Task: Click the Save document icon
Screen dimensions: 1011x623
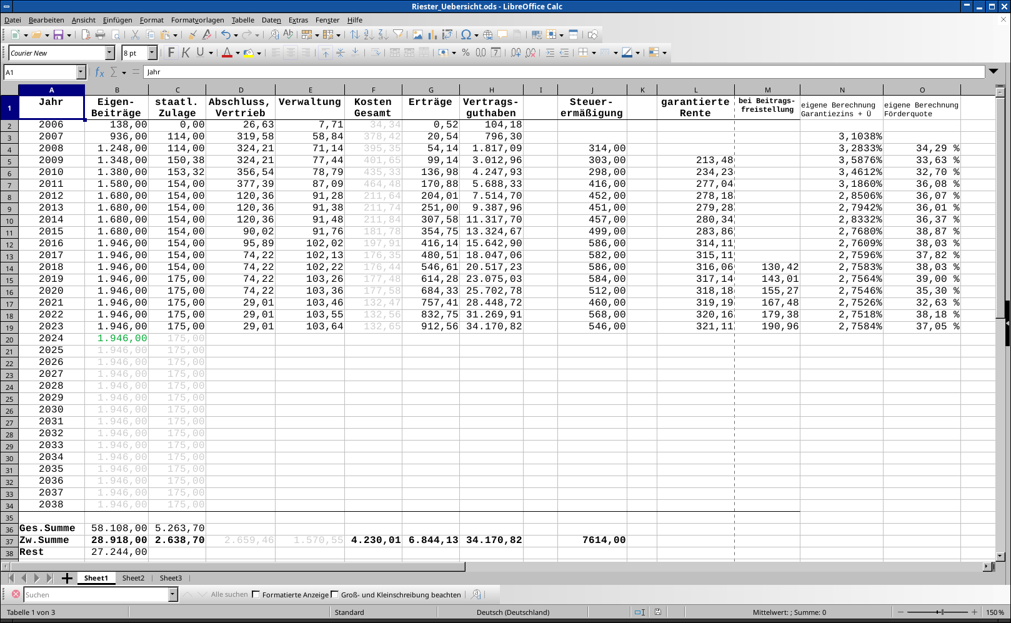Action: [x=58, y=35]
